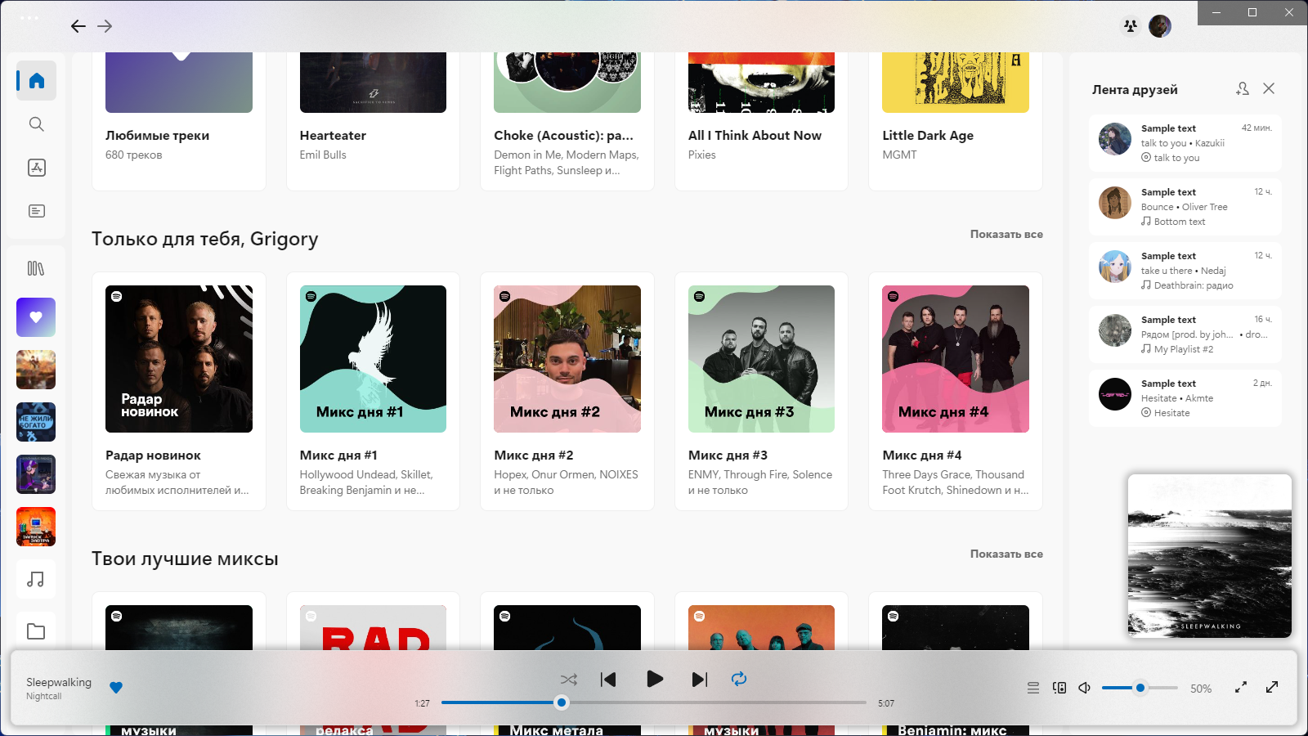The height and width of the screenshot is (736, 1308).
Task: Open the music note playlist in sidebar
Action: 36,579
